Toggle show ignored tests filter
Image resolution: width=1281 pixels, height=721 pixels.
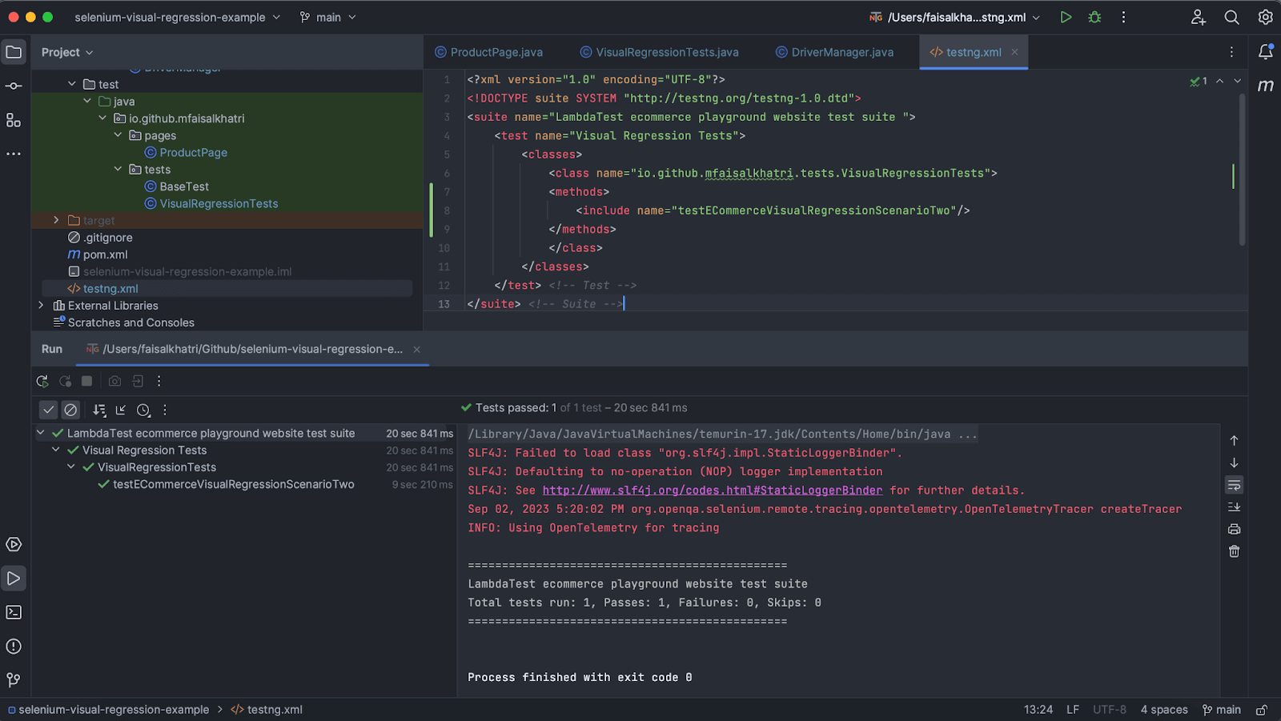point(70,410)
